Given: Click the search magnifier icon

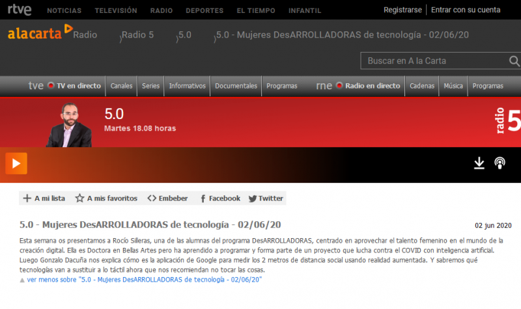Looking at the screenshot, I should 514,61.
